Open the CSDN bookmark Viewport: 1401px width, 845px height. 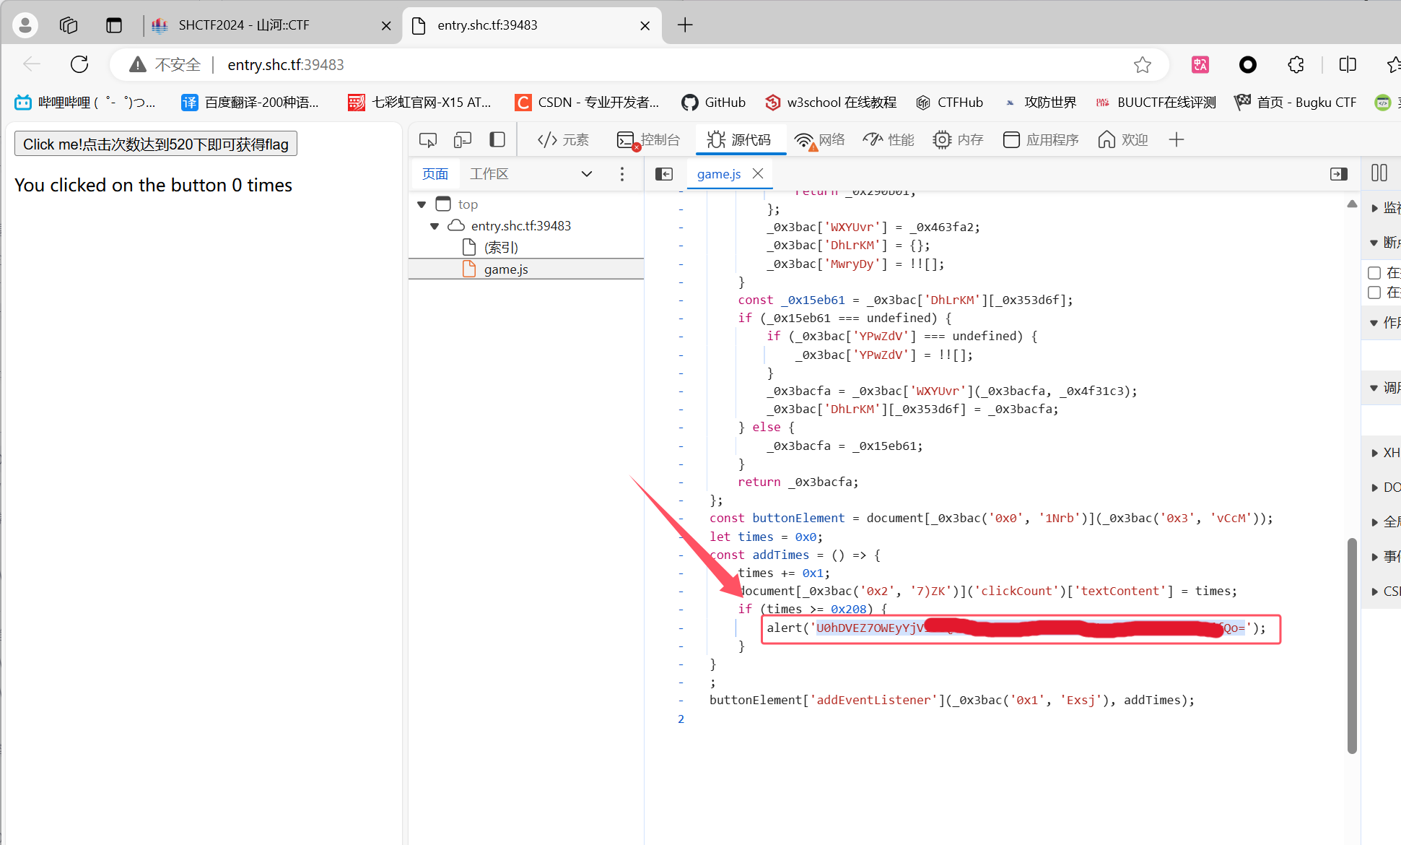pos(587,103)
